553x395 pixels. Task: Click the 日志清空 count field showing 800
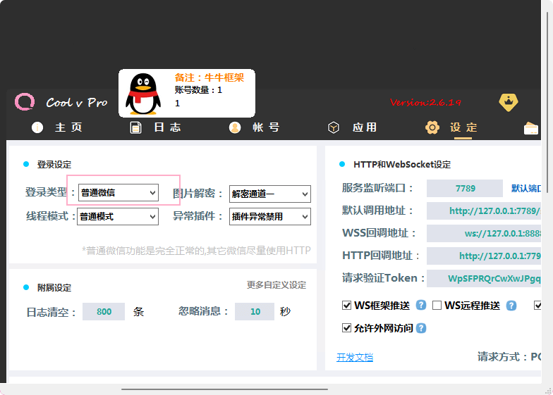104,312
